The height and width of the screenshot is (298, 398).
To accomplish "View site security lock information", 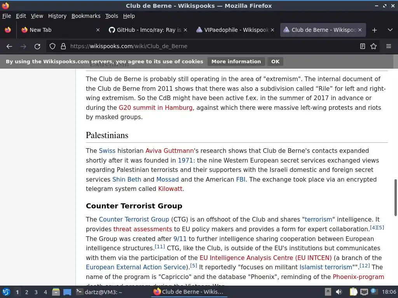I will (x=63, y=47).
